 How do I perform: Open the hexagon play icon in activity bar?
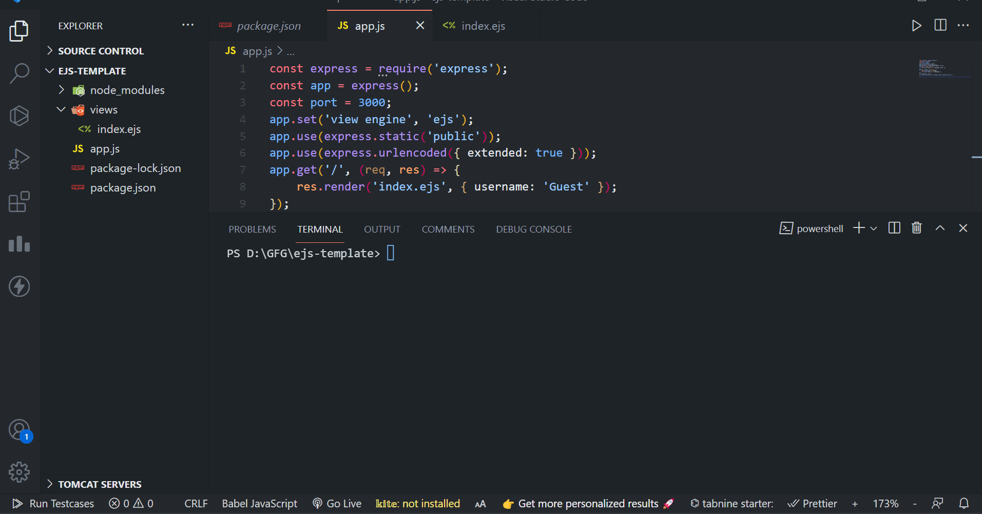pos(19,116)
